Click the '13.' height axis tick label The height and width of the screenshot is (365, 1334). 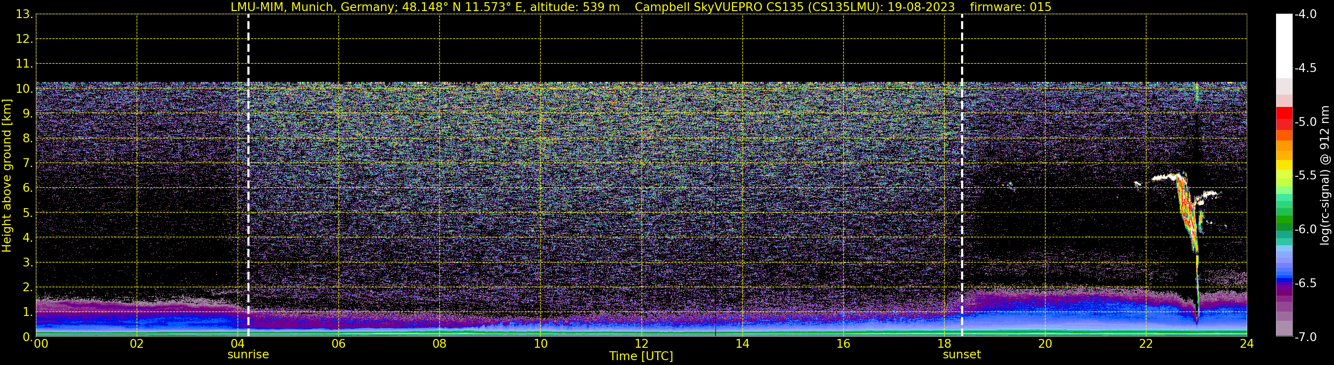tap(24, 14)
